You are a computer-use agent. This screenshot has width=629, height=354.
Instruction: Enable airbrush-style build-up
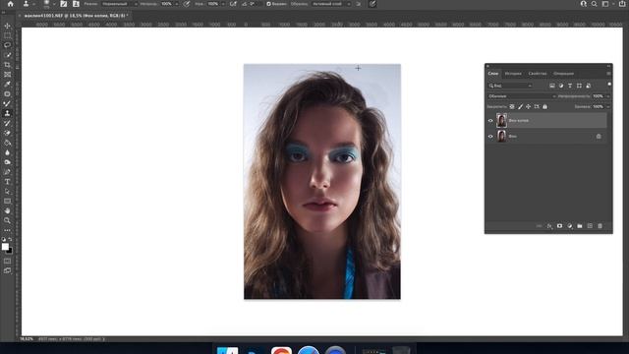coord(233,4)
